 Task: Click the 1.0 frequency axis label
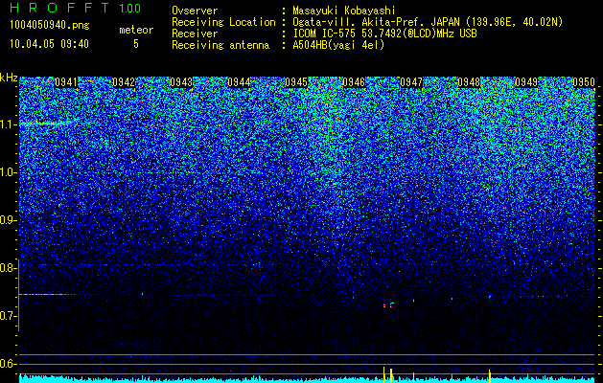[x=7, y=172]
